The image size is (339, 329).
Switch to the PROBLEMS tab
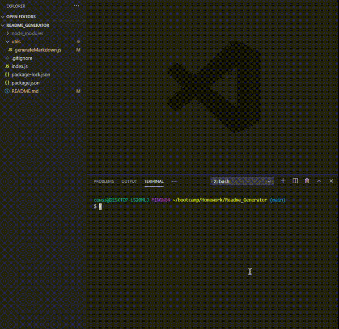(104, 181)
